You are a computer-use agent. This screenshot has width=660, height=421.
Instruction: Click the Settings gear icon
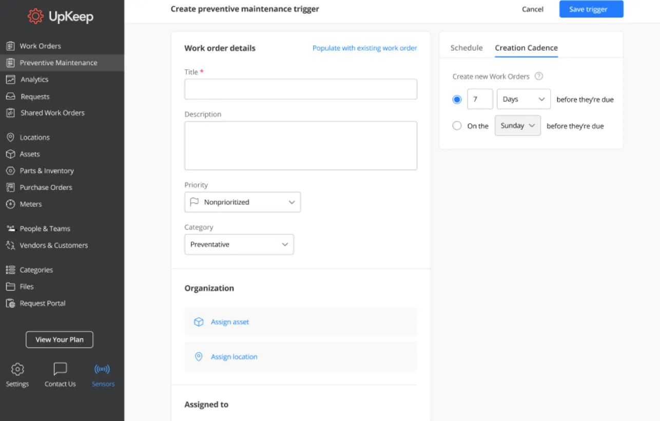17,369
